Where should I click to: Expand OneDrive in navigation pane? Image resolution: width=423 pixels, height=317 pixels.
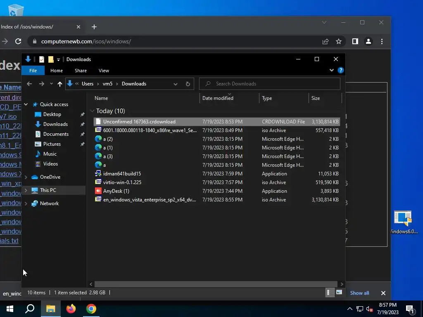pyautogui.click(x=26, y=177)
